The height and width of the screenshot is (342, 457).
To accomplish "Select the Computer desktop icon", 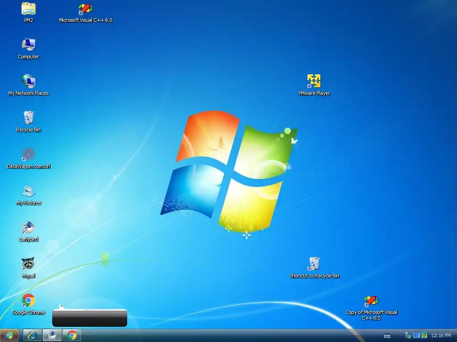I will tap(28, 49).
